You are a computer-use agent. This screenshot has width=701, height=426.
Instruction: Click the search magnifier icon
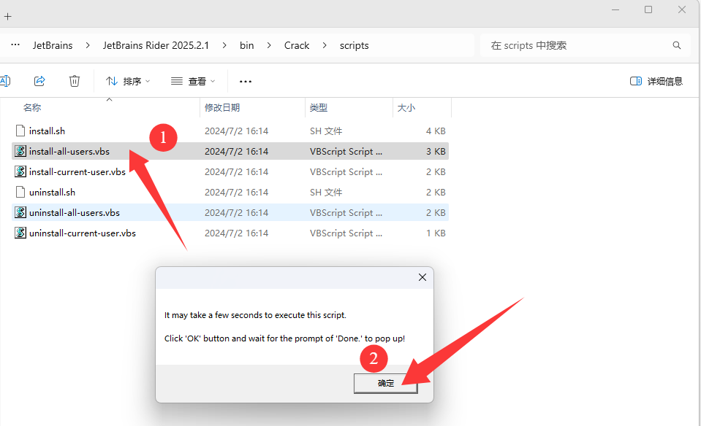coord(677,45)
